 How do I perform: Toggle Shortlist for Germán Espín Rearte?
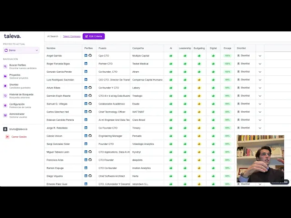click(244, 96)
